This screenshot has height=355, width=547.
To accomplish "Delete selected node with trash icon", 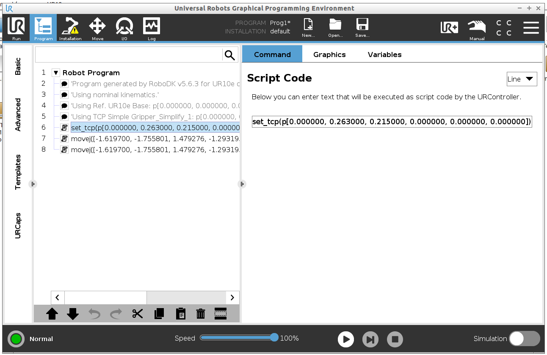I will pyautogui.click(x=201, y=314).
